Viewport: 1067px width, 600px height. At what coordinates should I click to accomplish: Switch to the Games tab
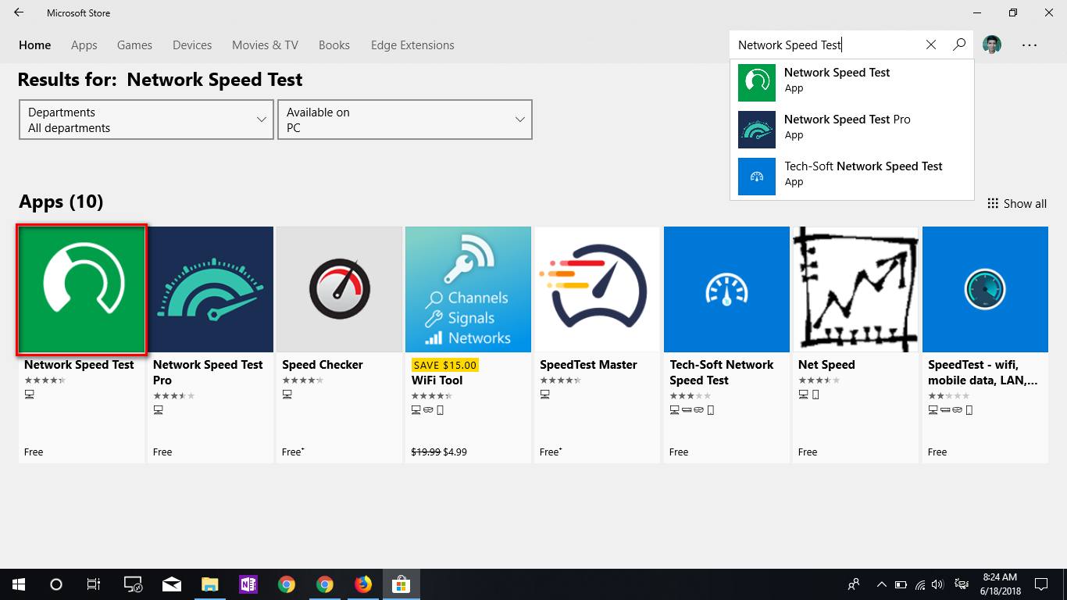134,45
